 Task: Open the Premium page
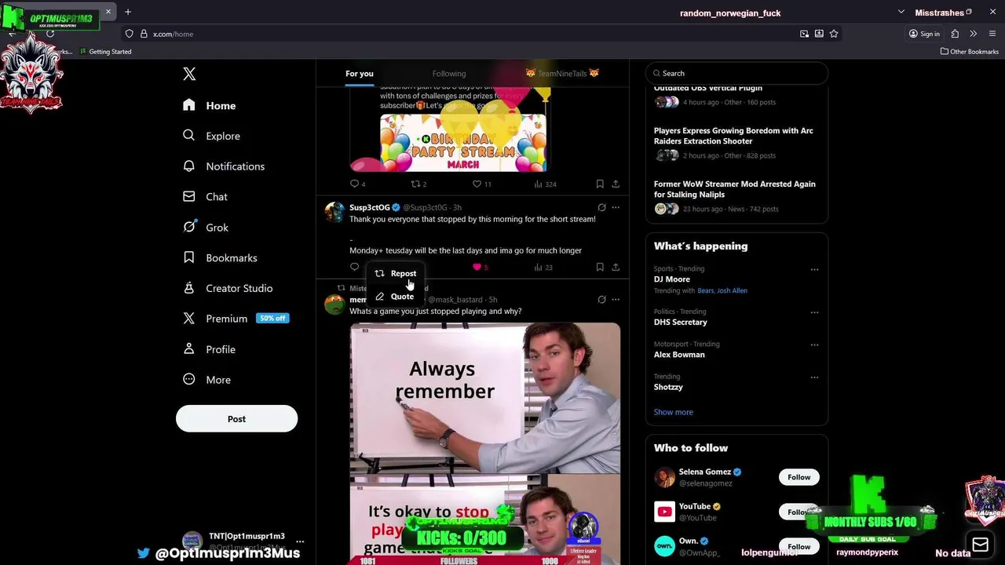(x=235, y=319)
